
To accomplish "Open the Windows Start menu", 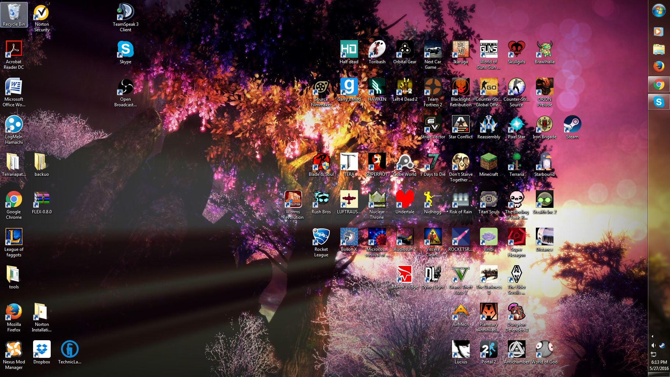I will tap(659, 10).
